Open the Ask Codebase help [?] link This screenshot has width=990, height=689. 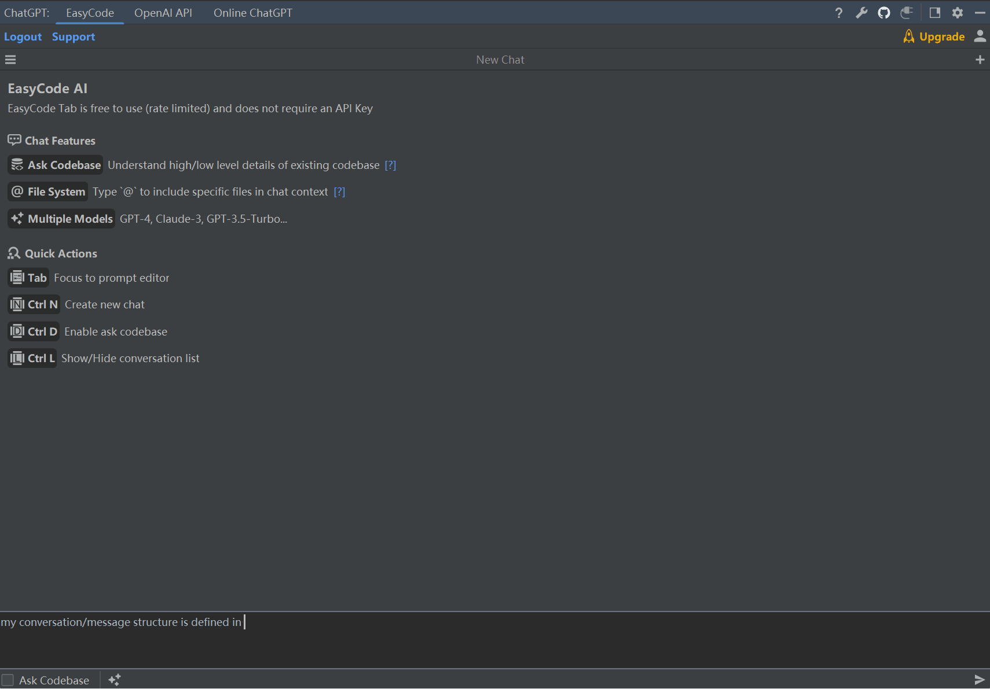pos(390,165)
